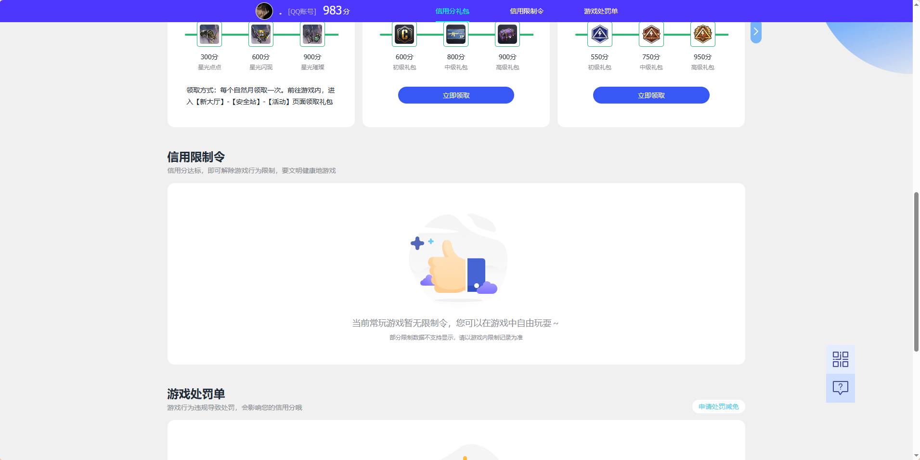Open 申请处罚减免 link
Image resolution: width=920 pixels, height=460 pixels.
coord(719,407)
